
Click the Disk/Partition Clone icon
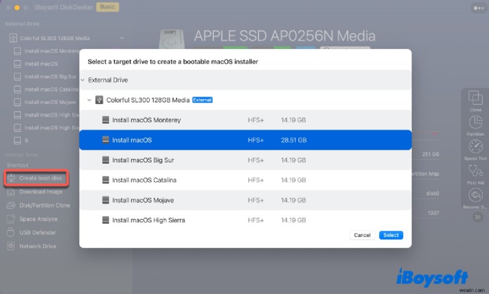click(x=11, y=205)
